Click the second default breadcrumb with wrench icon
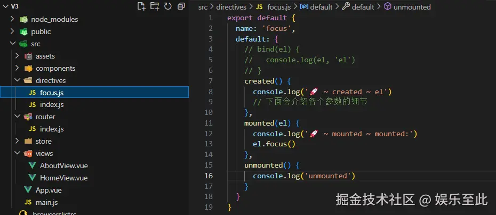496x215 pixels. (x=363, y=7)
